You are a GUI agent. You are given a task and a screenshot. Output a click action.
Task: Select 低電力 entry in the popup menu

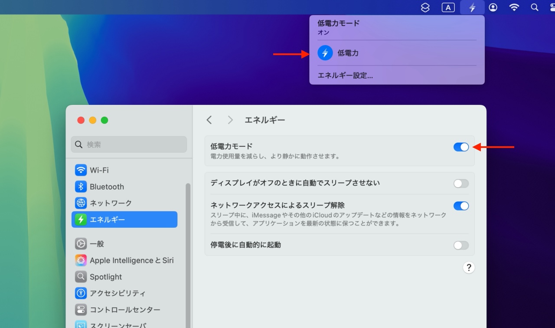click(397, 53)
